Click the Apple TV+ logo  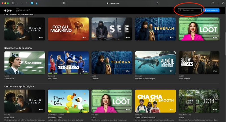pyautogui.click(x=8, y=10)
